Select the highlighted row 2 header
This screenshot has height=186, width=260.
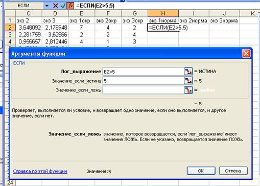10,28
